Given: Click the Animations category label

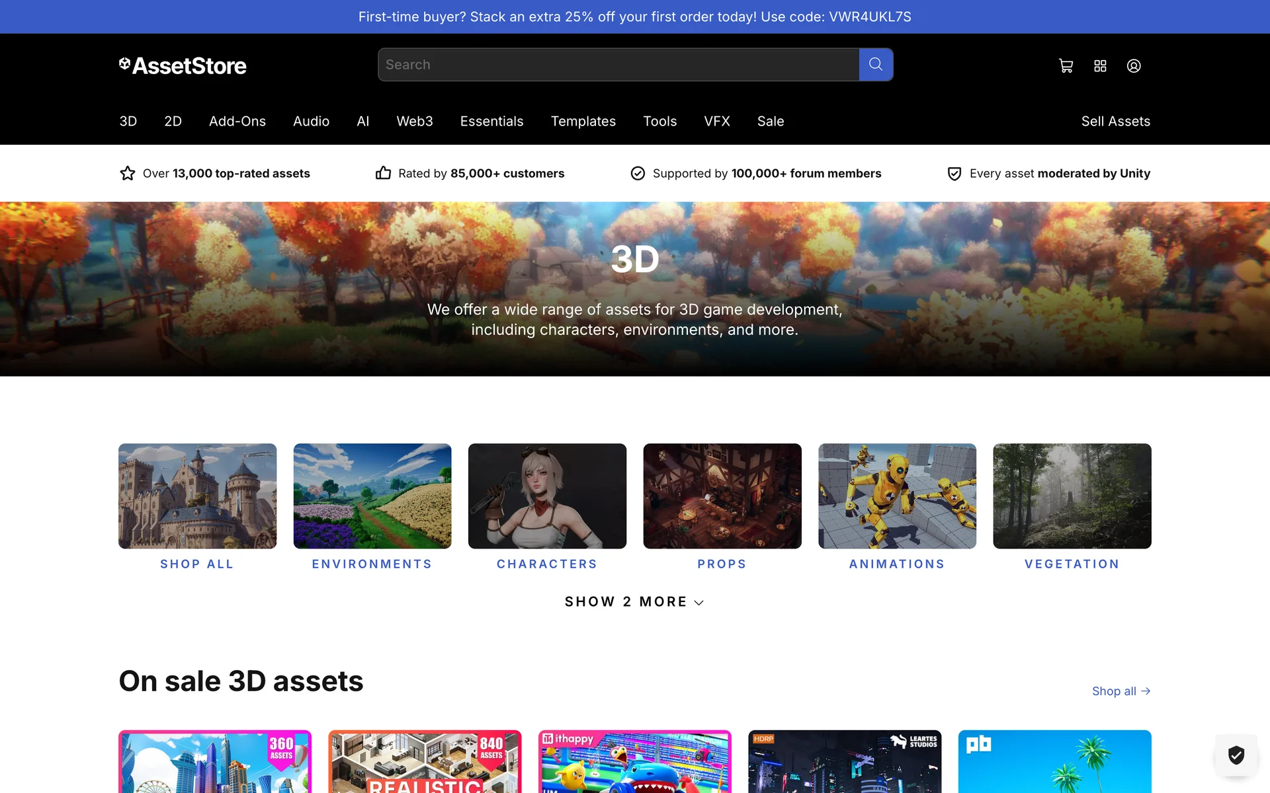Looking at the screenshot, I should click(x=897, y=564).
